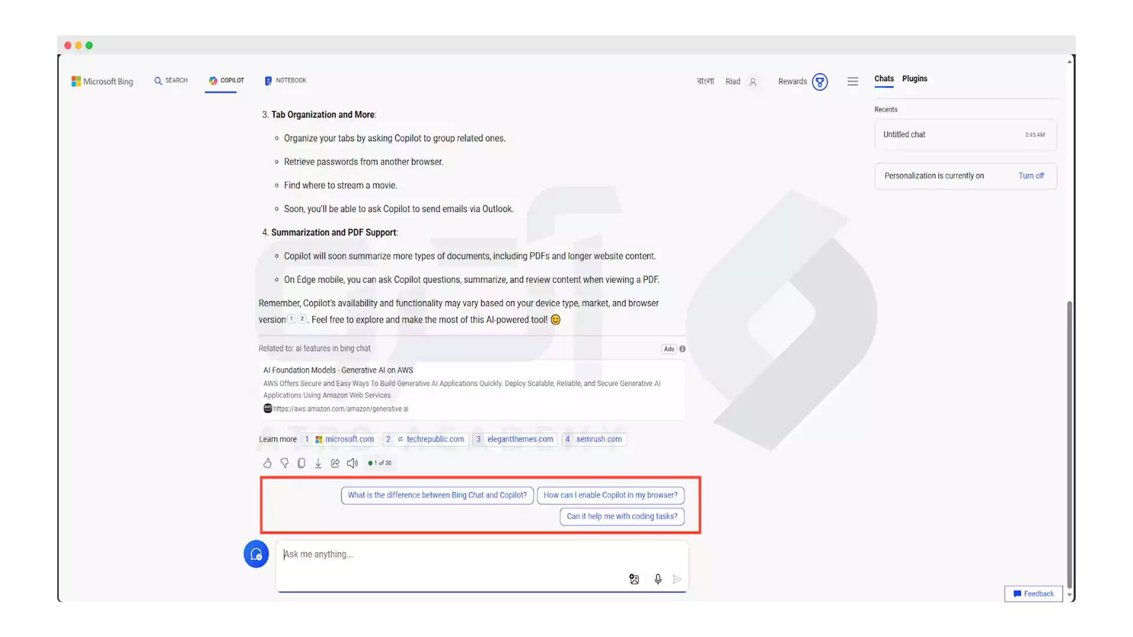Image resolution: width=1133 pixels, height=637 pixels.
Task: Click the share response icon
Action: (335, 462)
